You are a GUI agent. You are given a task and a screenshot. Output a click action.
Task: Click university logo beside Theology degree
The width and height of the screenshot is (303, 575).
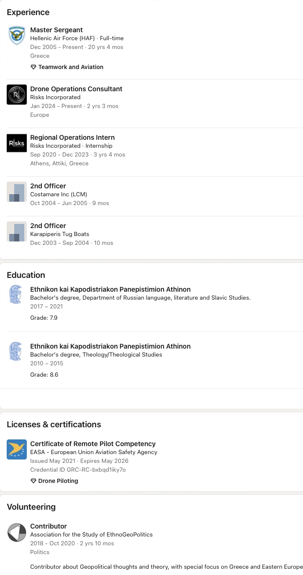coord(16,352)
